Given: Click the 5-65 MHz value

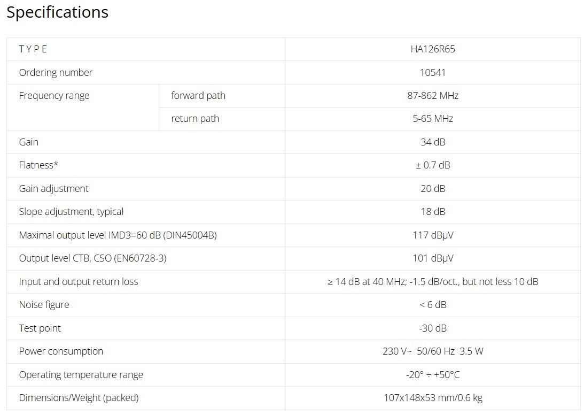Looking at the screenshot, I should 432,119.
